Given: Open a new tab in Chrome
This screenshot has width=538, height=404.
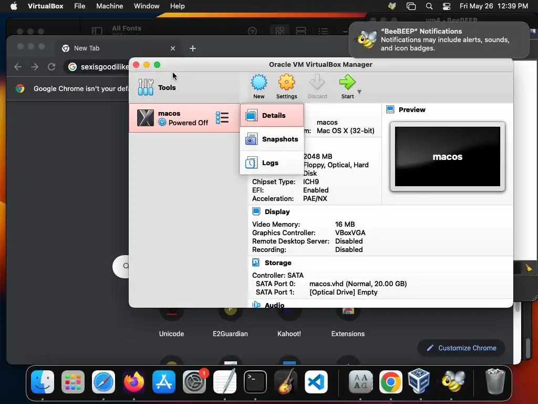Looking at the screenshot, I should point(193,48).
